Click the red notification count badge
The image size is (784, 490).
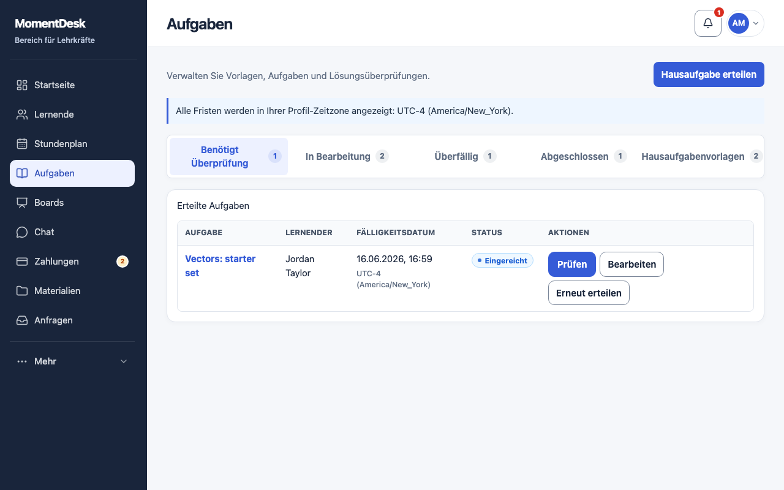pos(719,12)
